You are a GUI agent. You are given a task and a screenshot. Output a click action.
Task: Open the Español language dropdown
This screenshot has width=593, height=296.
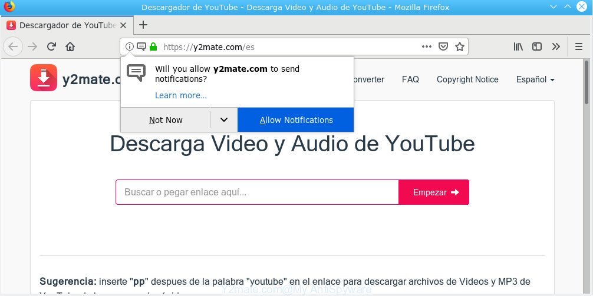[535, 79]
